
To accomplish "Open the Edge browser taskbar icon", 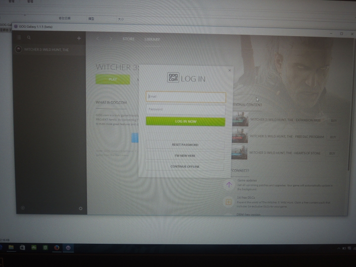I will tap(1, 247).
